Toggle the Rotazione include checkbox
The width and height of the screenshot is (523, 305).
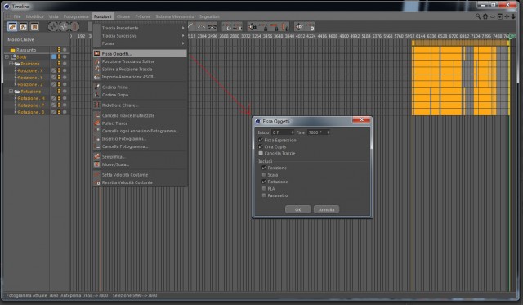coord(264,182)
